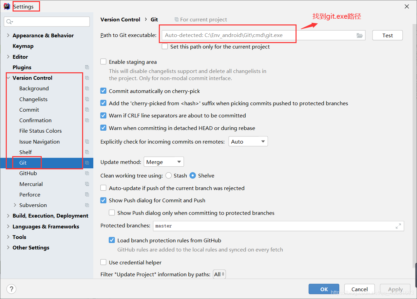
Task: Click the expand icon in Protected branches field
Action: point(398,226)
